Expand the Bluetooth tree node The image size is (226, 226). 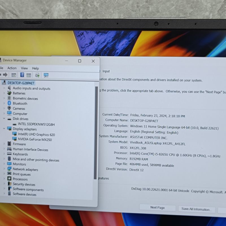coord(4,103)
